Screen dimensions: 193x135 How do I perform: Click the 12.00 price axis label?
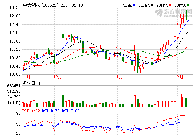(15, 33)
